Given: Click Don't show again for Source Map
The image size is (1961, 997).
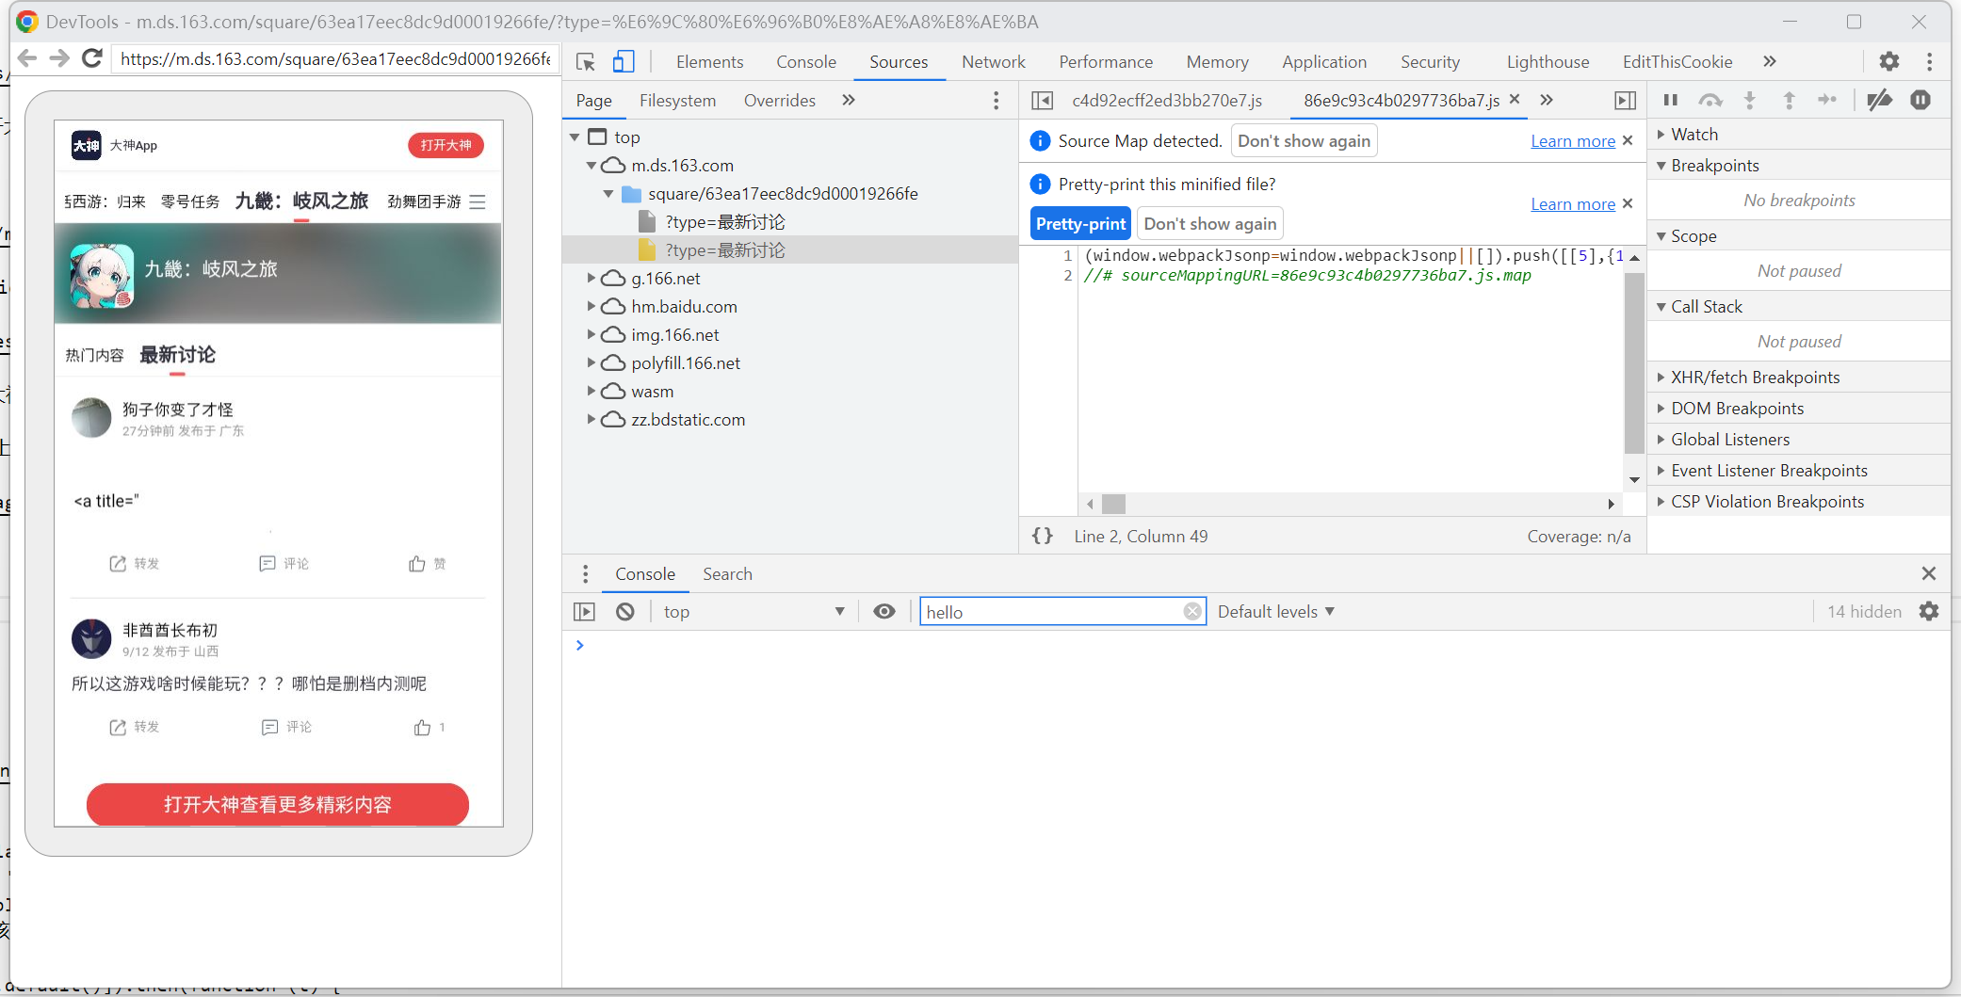Looking at the screenshot, I should click(1304, 141).
